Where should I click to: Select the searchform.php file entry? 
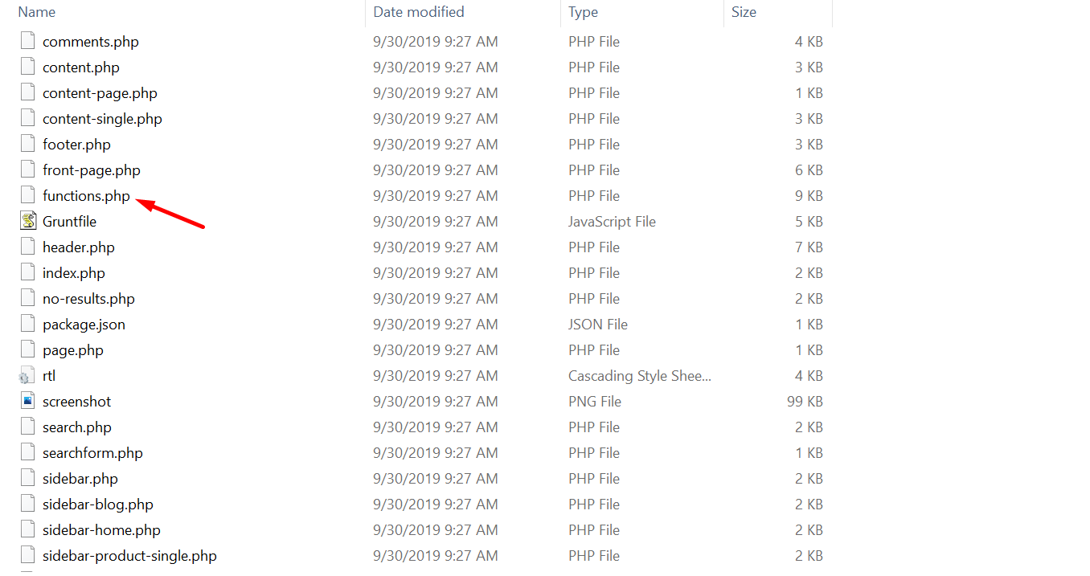click(x=92, y=453)
